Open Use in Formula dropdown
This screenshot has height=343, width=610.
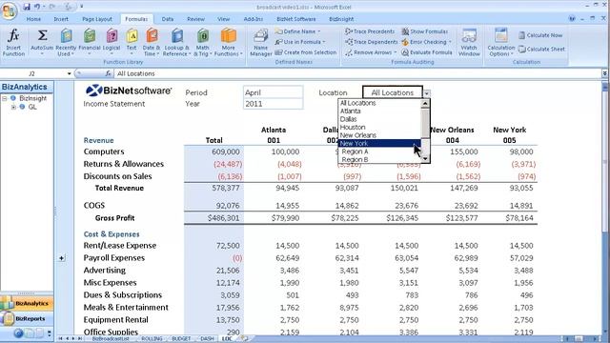[x=300, y=42]
